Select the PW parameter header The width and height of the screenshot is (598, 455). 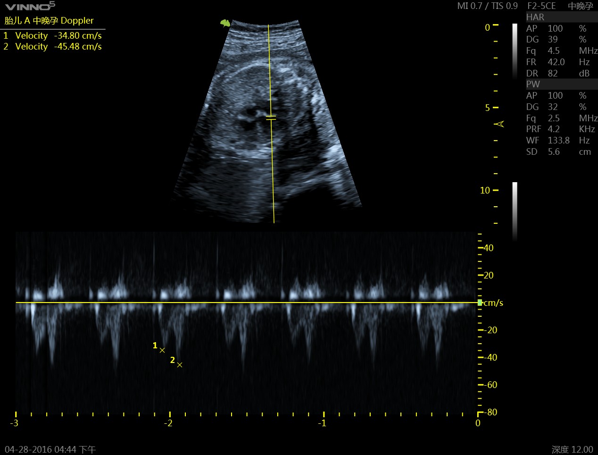click(x=533, y=84)
